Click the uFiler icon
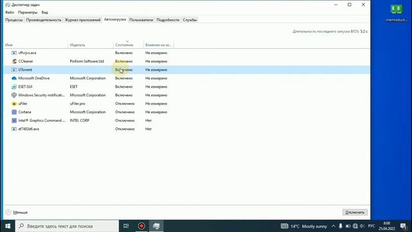 14,104
